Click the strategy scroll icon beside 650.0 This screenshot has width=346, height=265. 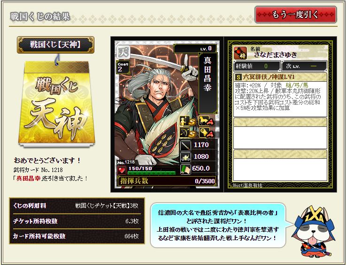click(x=185, y=169)
